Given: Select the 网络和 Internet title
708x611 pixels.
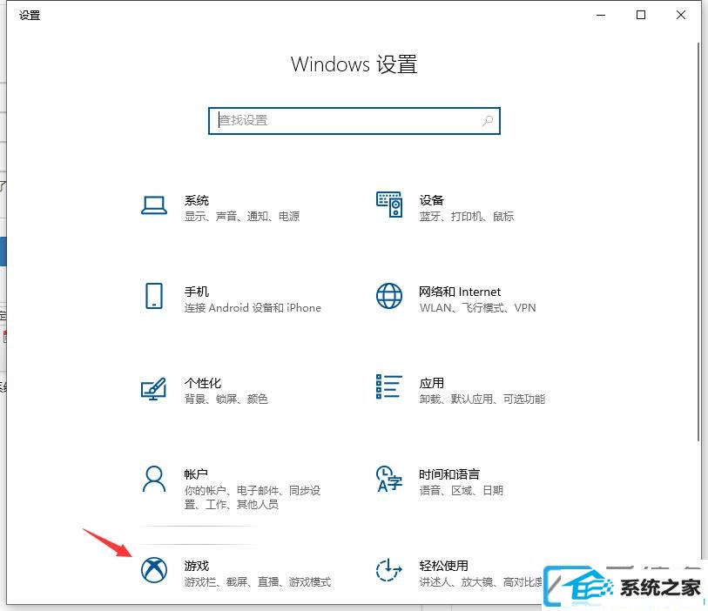Looking at the screenshot, I should (460, 292).
